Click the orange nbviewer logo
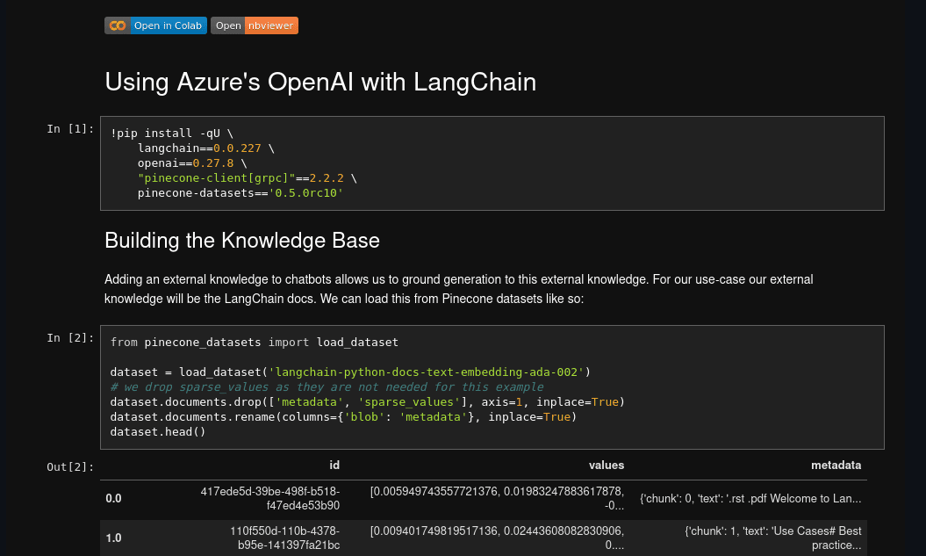The height and width of the screenshot is (556, 926). click(273, 25)
